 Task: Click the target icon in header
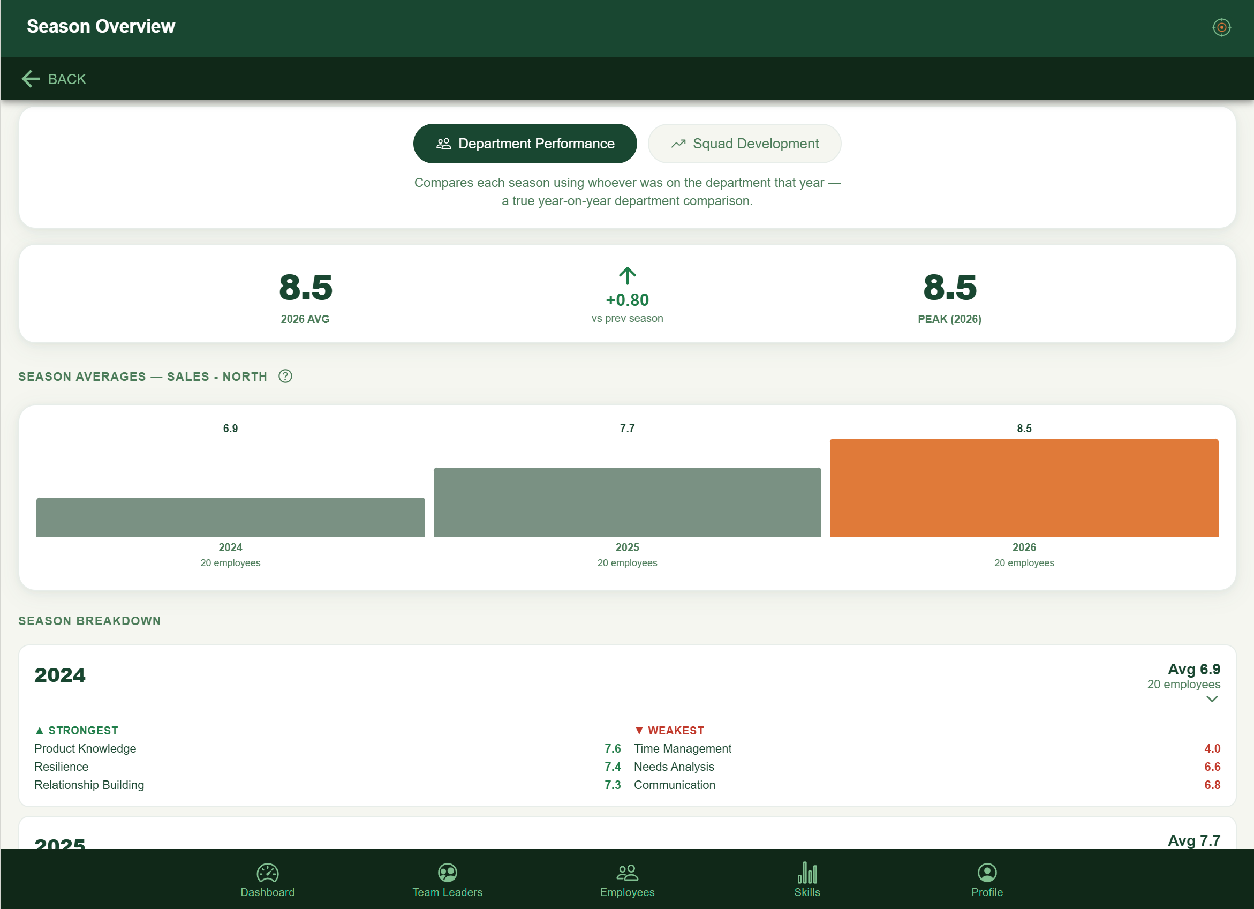(x=1221, y=27)
